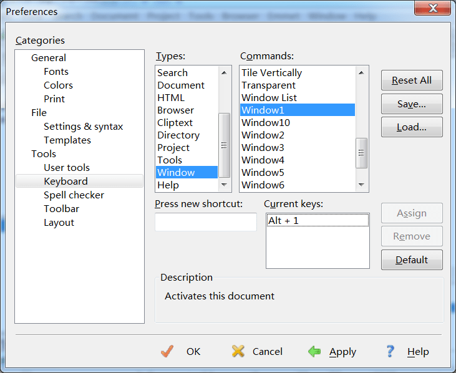Click the Commands list scroll-up arrow
This screenshot has height=373, width=456.
click(x=361, y=73)
